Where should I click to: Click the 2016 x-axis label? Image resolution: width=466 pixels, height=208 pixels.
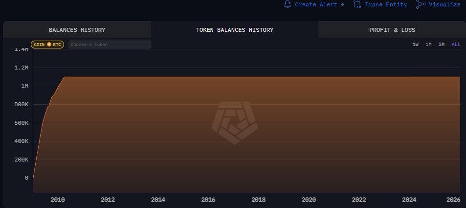pyautogui.click(x=208, y=200)
